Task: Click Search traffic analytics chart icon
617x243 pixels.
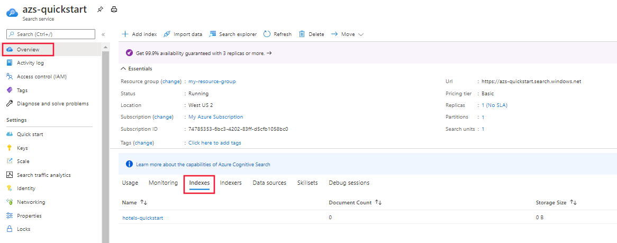Action: [x=10, y=175]
